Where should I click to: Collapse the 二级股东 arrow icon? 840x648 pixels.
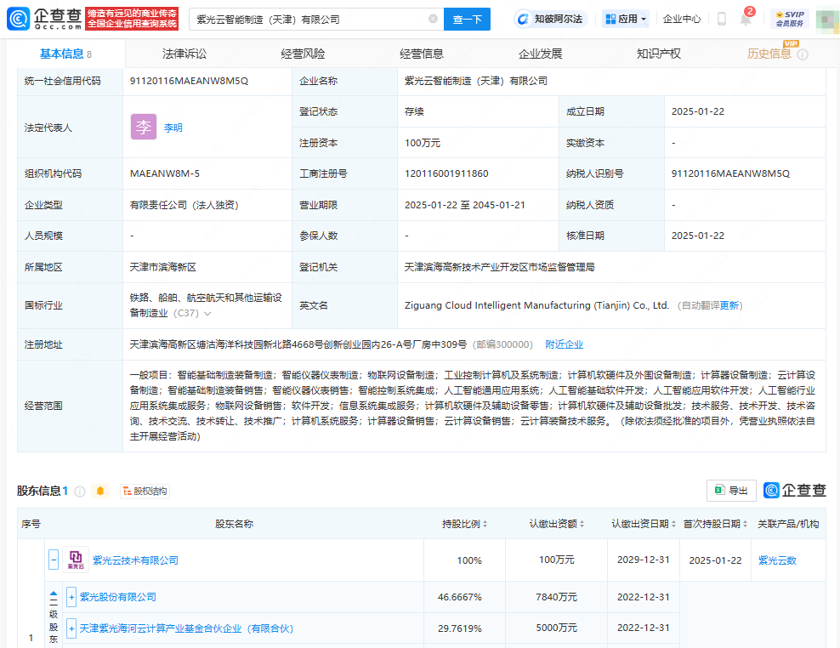tap(54, 594)
